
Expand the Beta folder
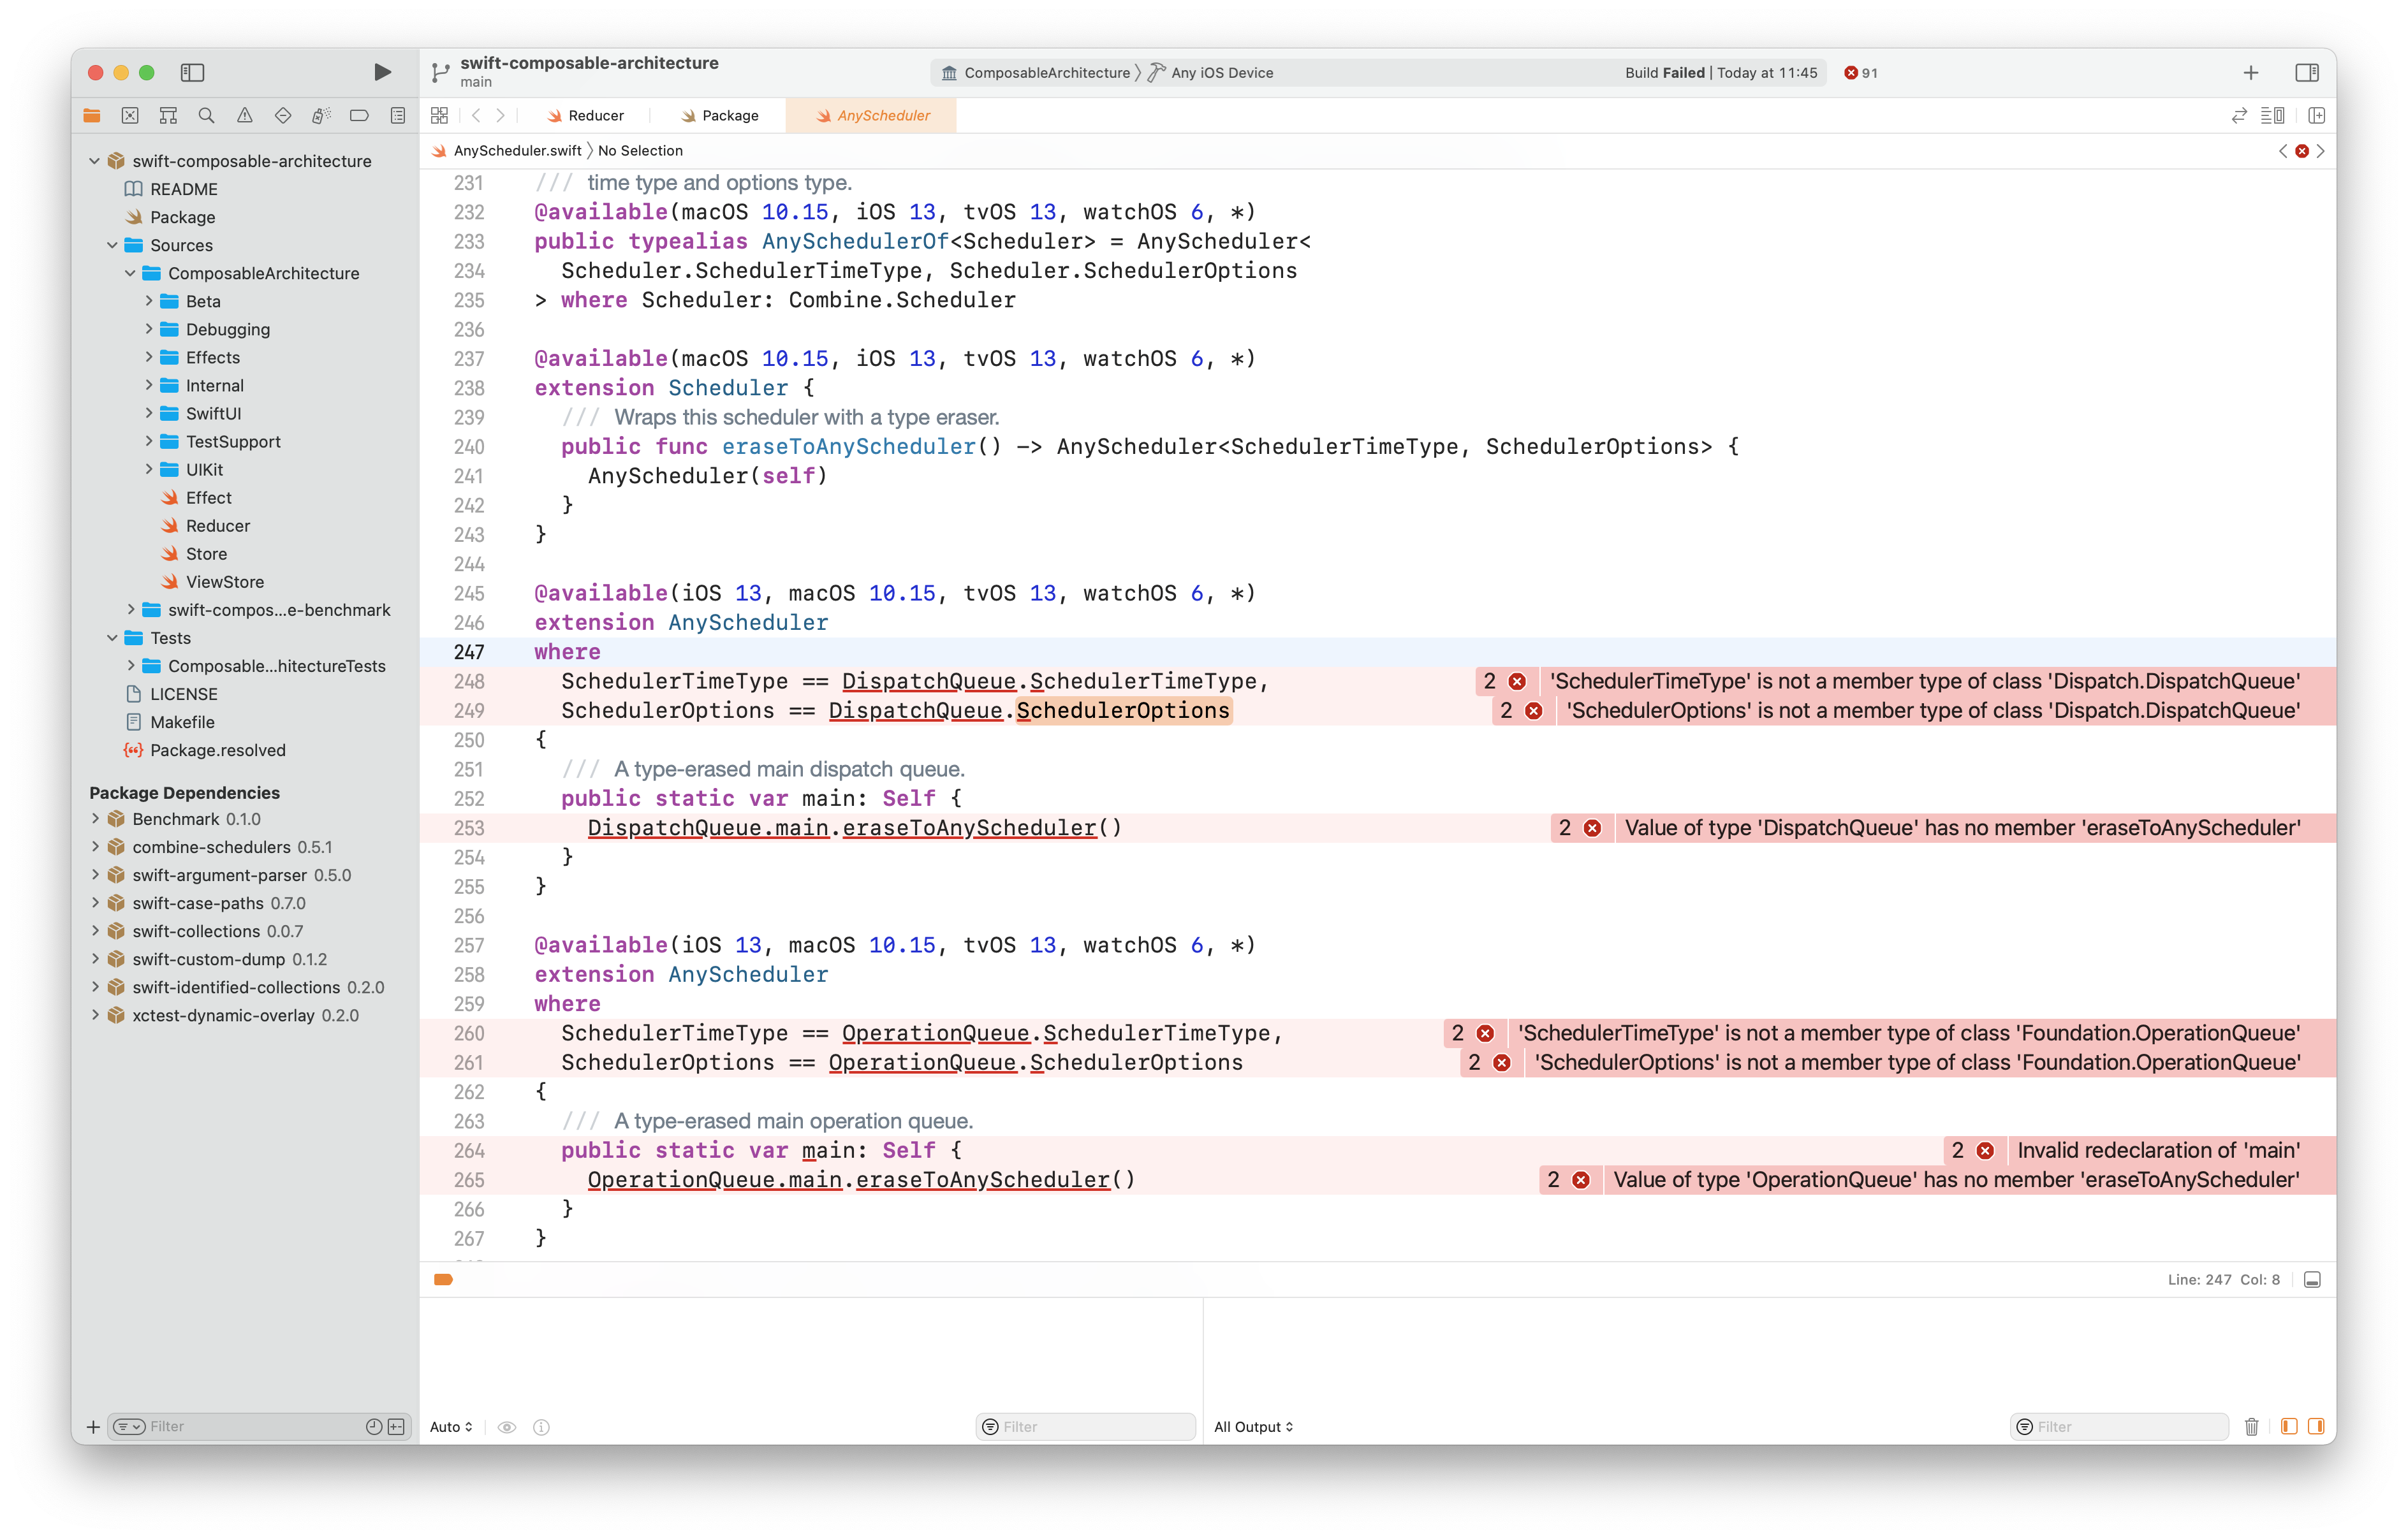(x=148, y=300)
